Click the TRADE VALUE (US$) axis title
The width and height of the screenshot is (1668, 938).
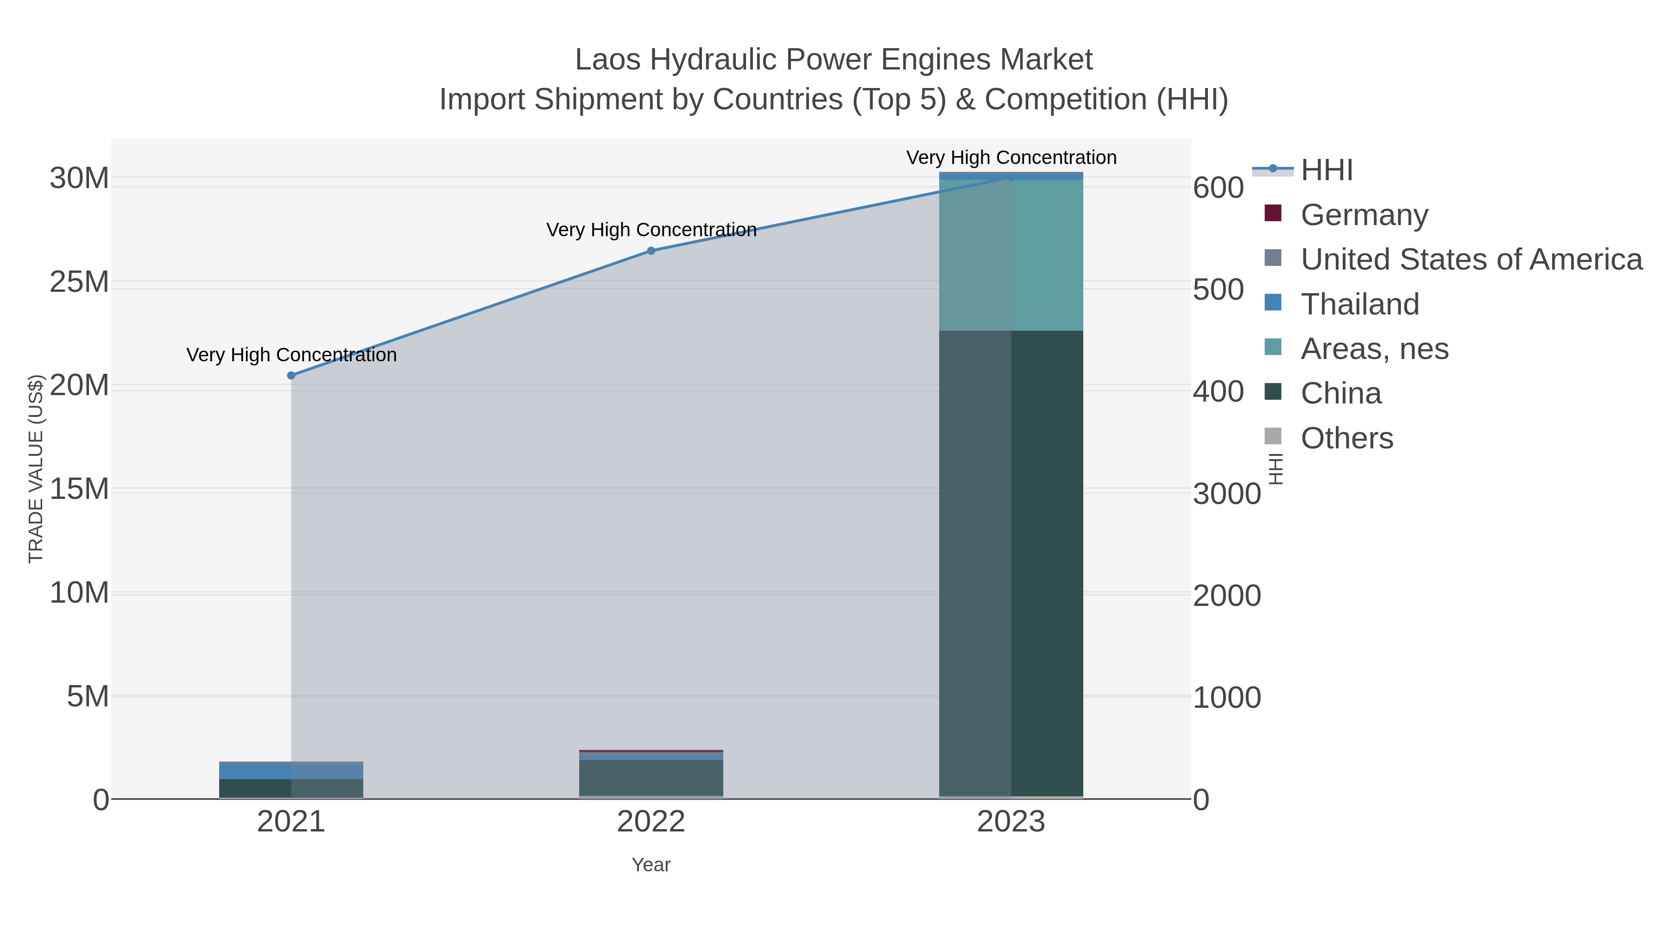point(36,469)
